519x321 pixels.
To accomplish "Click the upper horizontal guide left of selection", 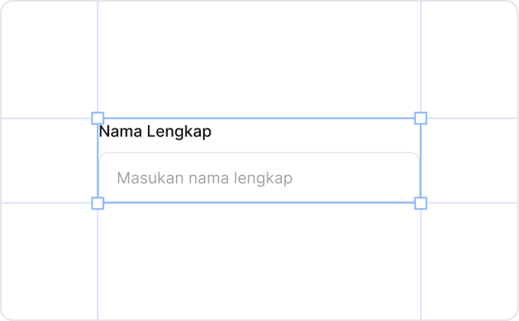I will [48, 118].
